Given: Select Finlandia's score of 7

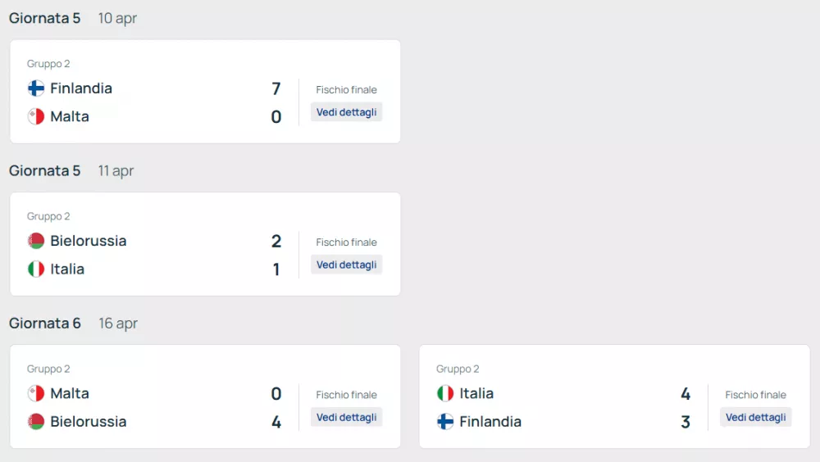Looking at the screenshot, I should tap(276, 88).
